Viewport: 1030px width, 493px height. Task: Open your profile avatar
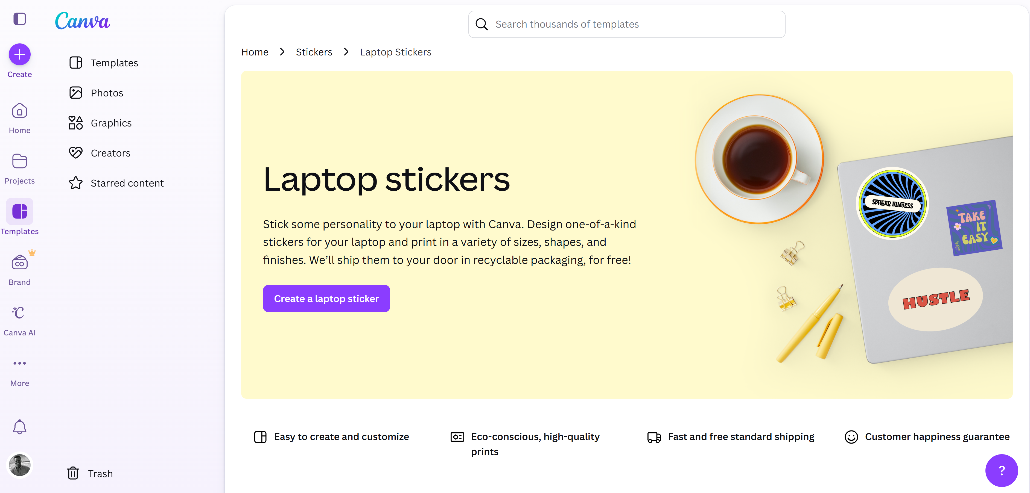click(x=20, y=465)
